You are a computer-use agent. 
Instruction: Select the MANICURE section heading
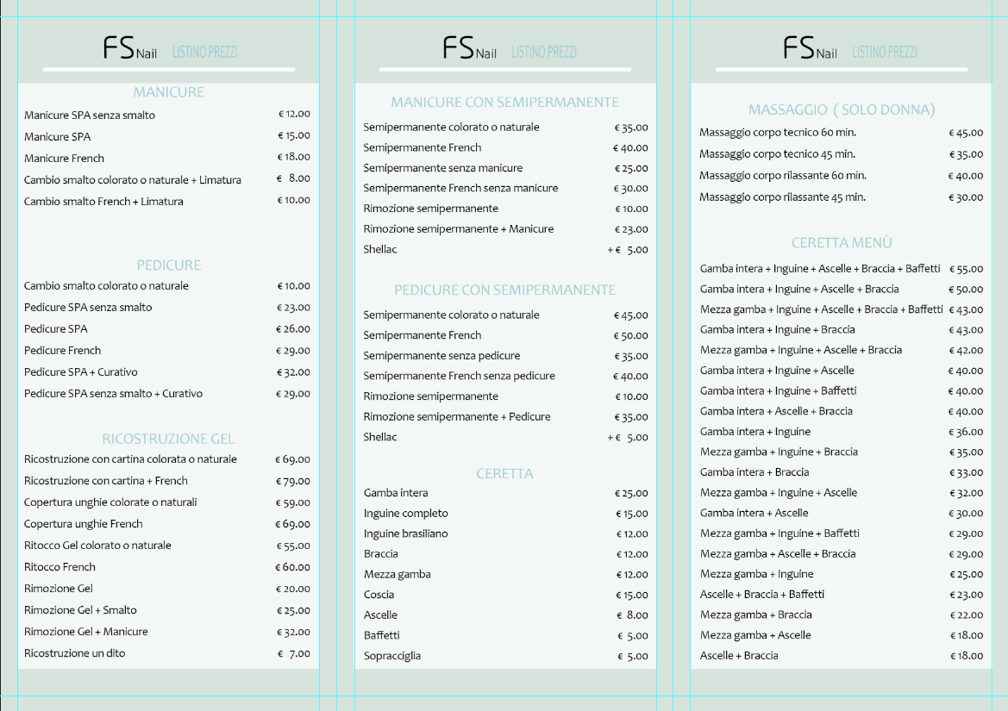168,92
